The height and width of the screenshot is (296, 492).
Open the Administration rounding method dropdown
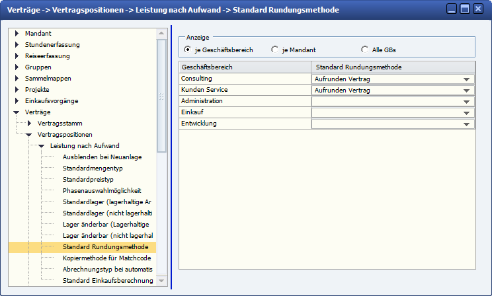tap(467, 102)
